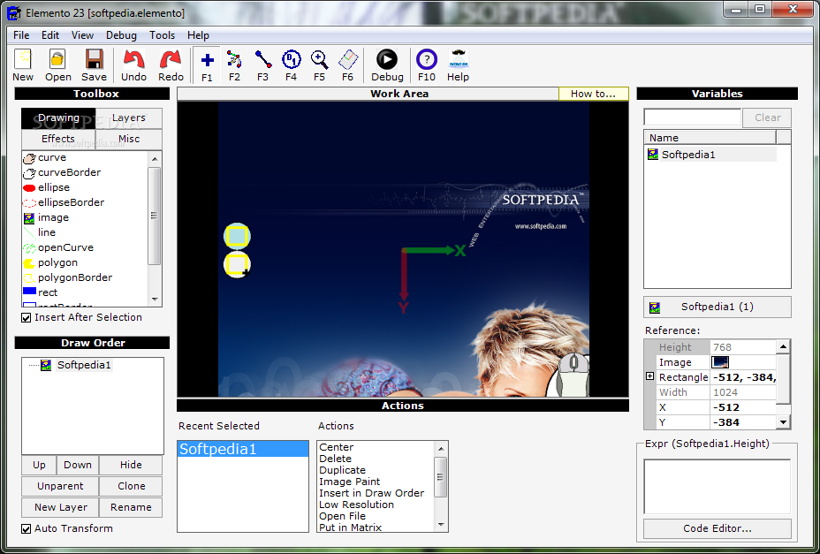The image size is (820, 554).
Task: Move the item Down in draw order
Action: [78, 465]
